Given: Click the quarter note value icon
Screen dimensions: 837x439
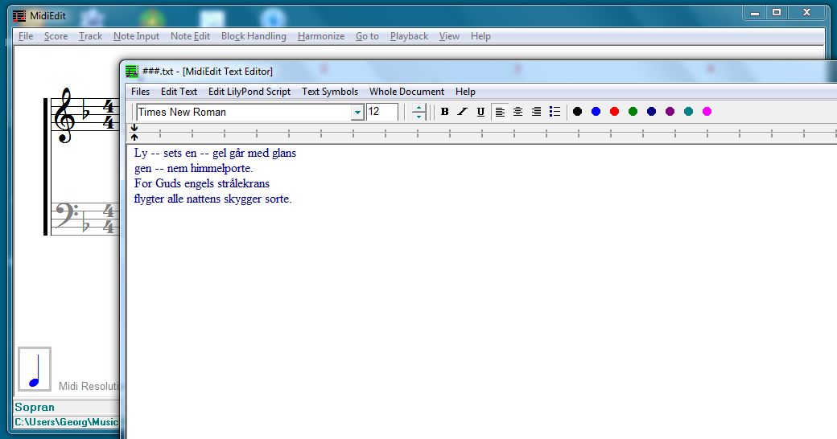Looking at the screenshot, I should click(35, 369).
